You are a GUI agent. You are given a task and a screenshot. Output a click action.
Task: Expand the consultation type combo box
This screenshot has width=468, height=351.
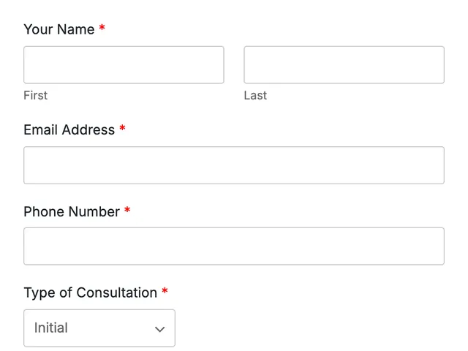point(99,328)
